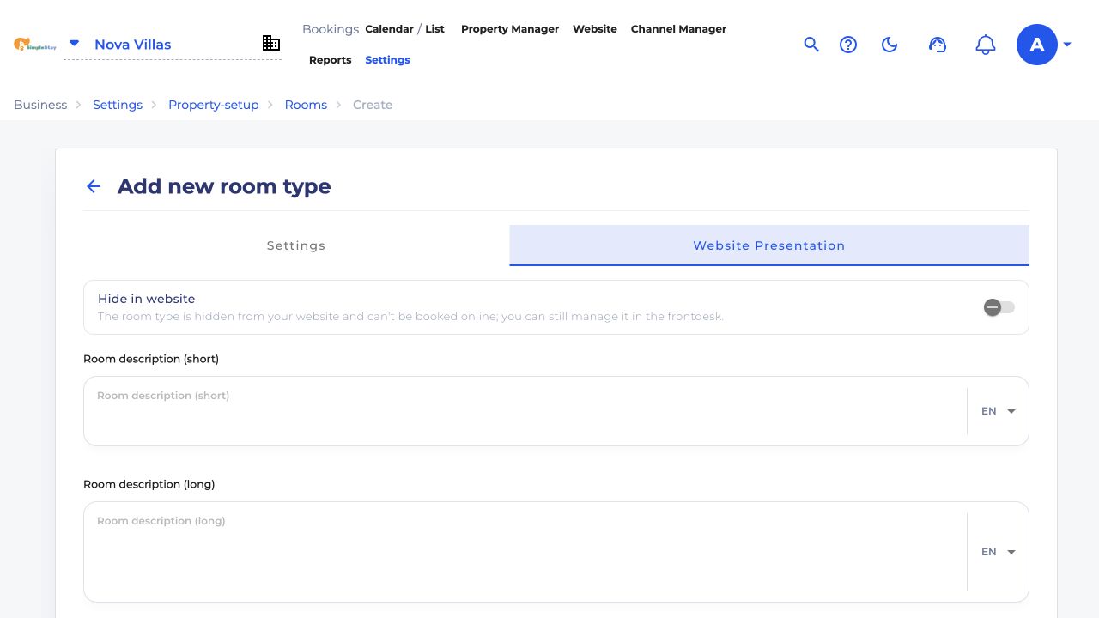Image resolution: width=1099 pixels, height=618 pixels.
Task: Click the Nova Villas property name
Action: click(x=133, y=45)
